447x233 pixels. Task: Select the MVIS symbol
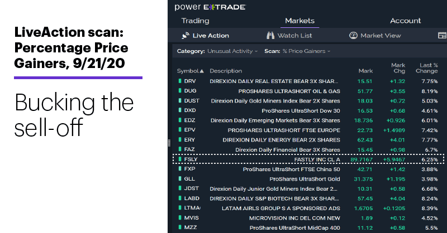click(191, 218)
